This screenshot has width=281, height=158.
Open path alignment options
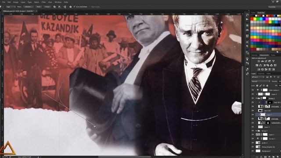point(59,7)
